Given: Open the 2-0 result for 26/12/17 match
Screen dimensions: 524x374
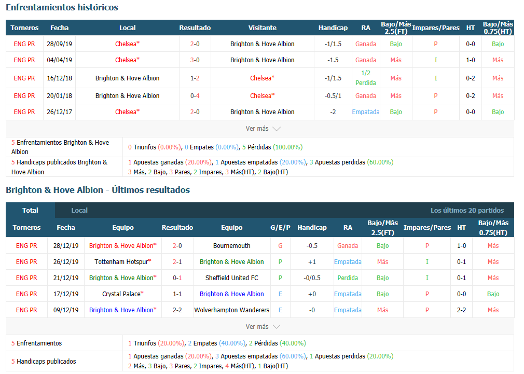Looking at the screenshot, I should [195, 112].
